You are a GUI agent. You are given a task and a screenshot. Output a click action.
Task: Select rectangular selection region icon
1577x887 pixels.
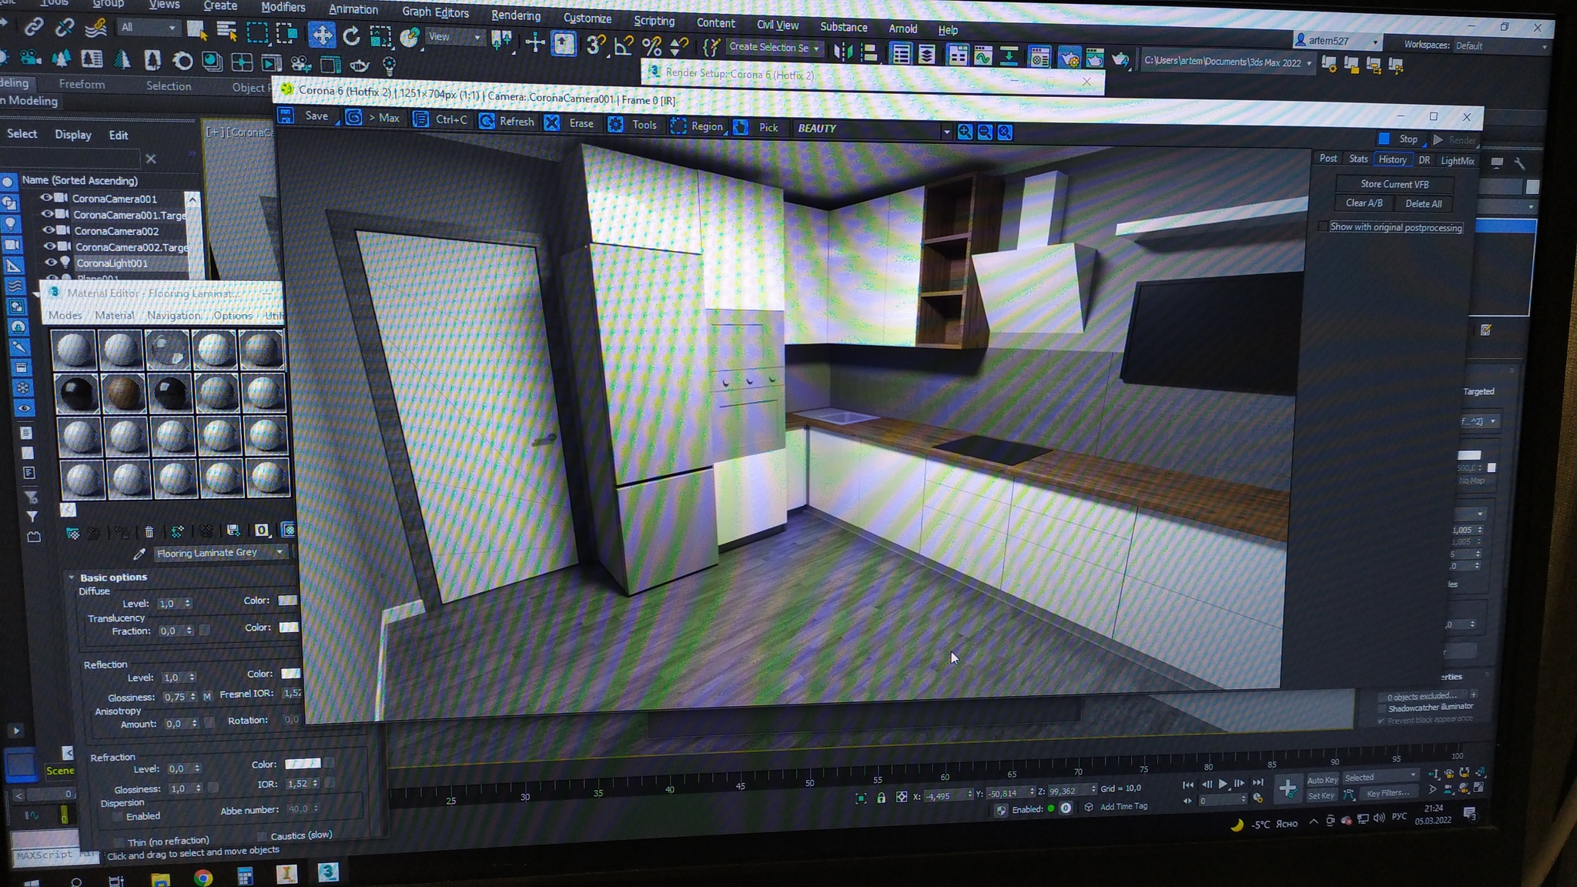257,32
